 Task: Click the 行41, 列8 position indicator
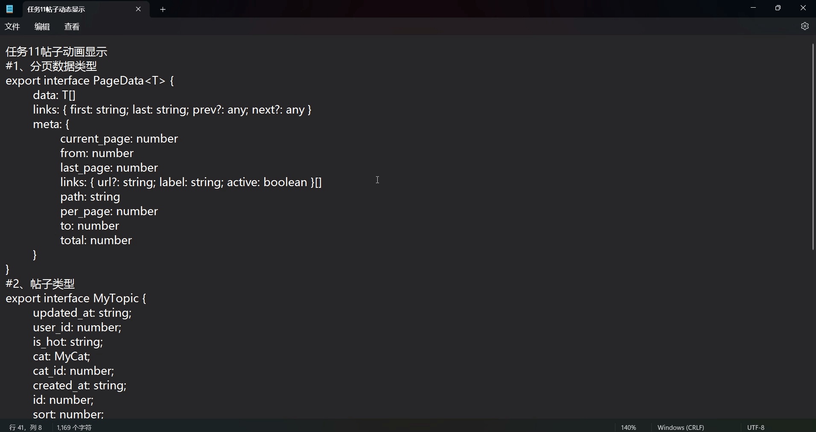25,427
